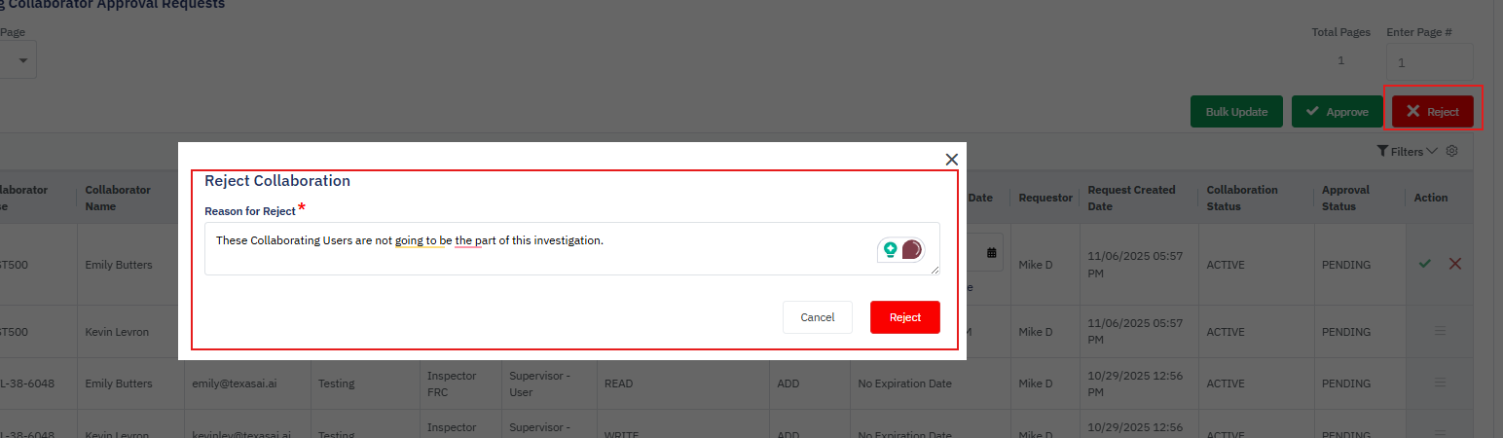Click the Filters funnel icon

tap(1382, 151)
